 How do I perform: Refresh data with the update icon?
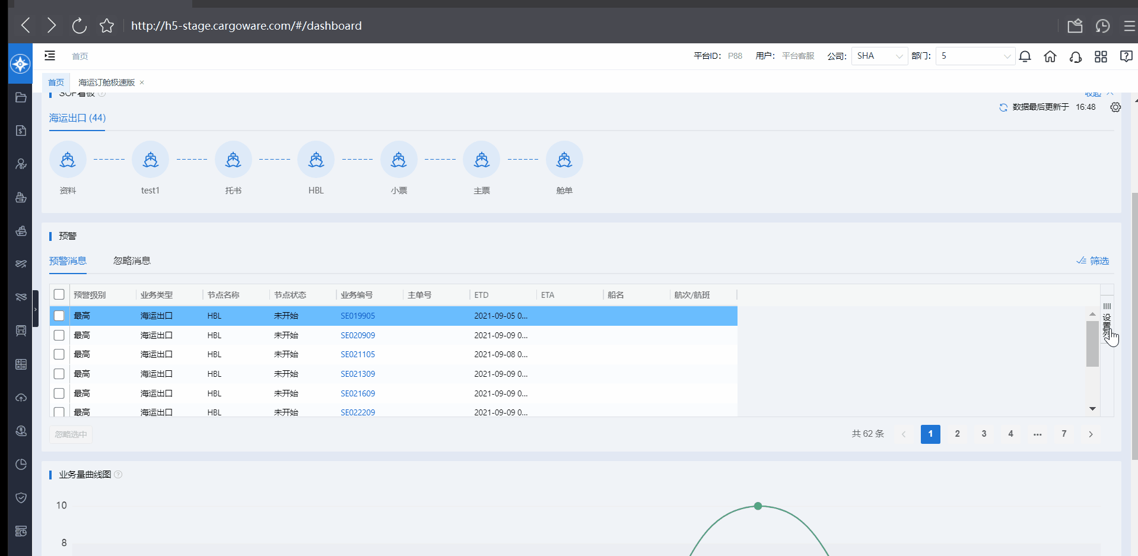pos(1003,107)
